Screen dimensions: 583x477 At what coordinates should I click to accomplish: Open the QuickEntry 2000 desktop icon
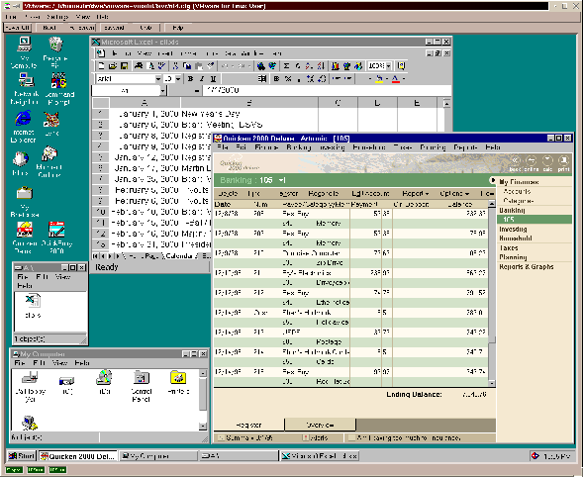click(x=56, y=238)
